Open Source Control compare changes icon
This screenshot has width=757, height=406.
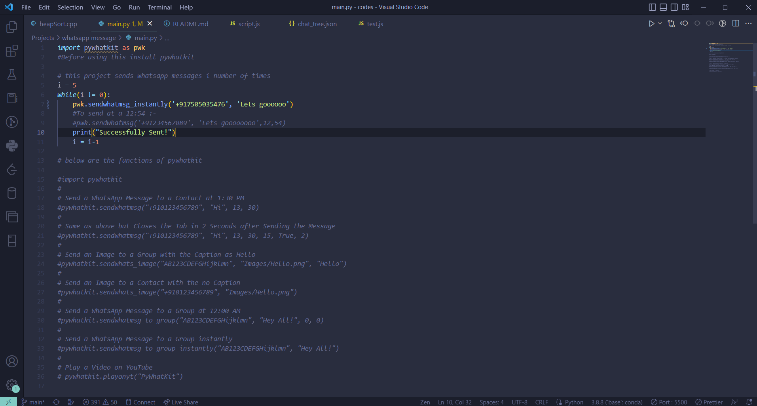coord(672,23)
